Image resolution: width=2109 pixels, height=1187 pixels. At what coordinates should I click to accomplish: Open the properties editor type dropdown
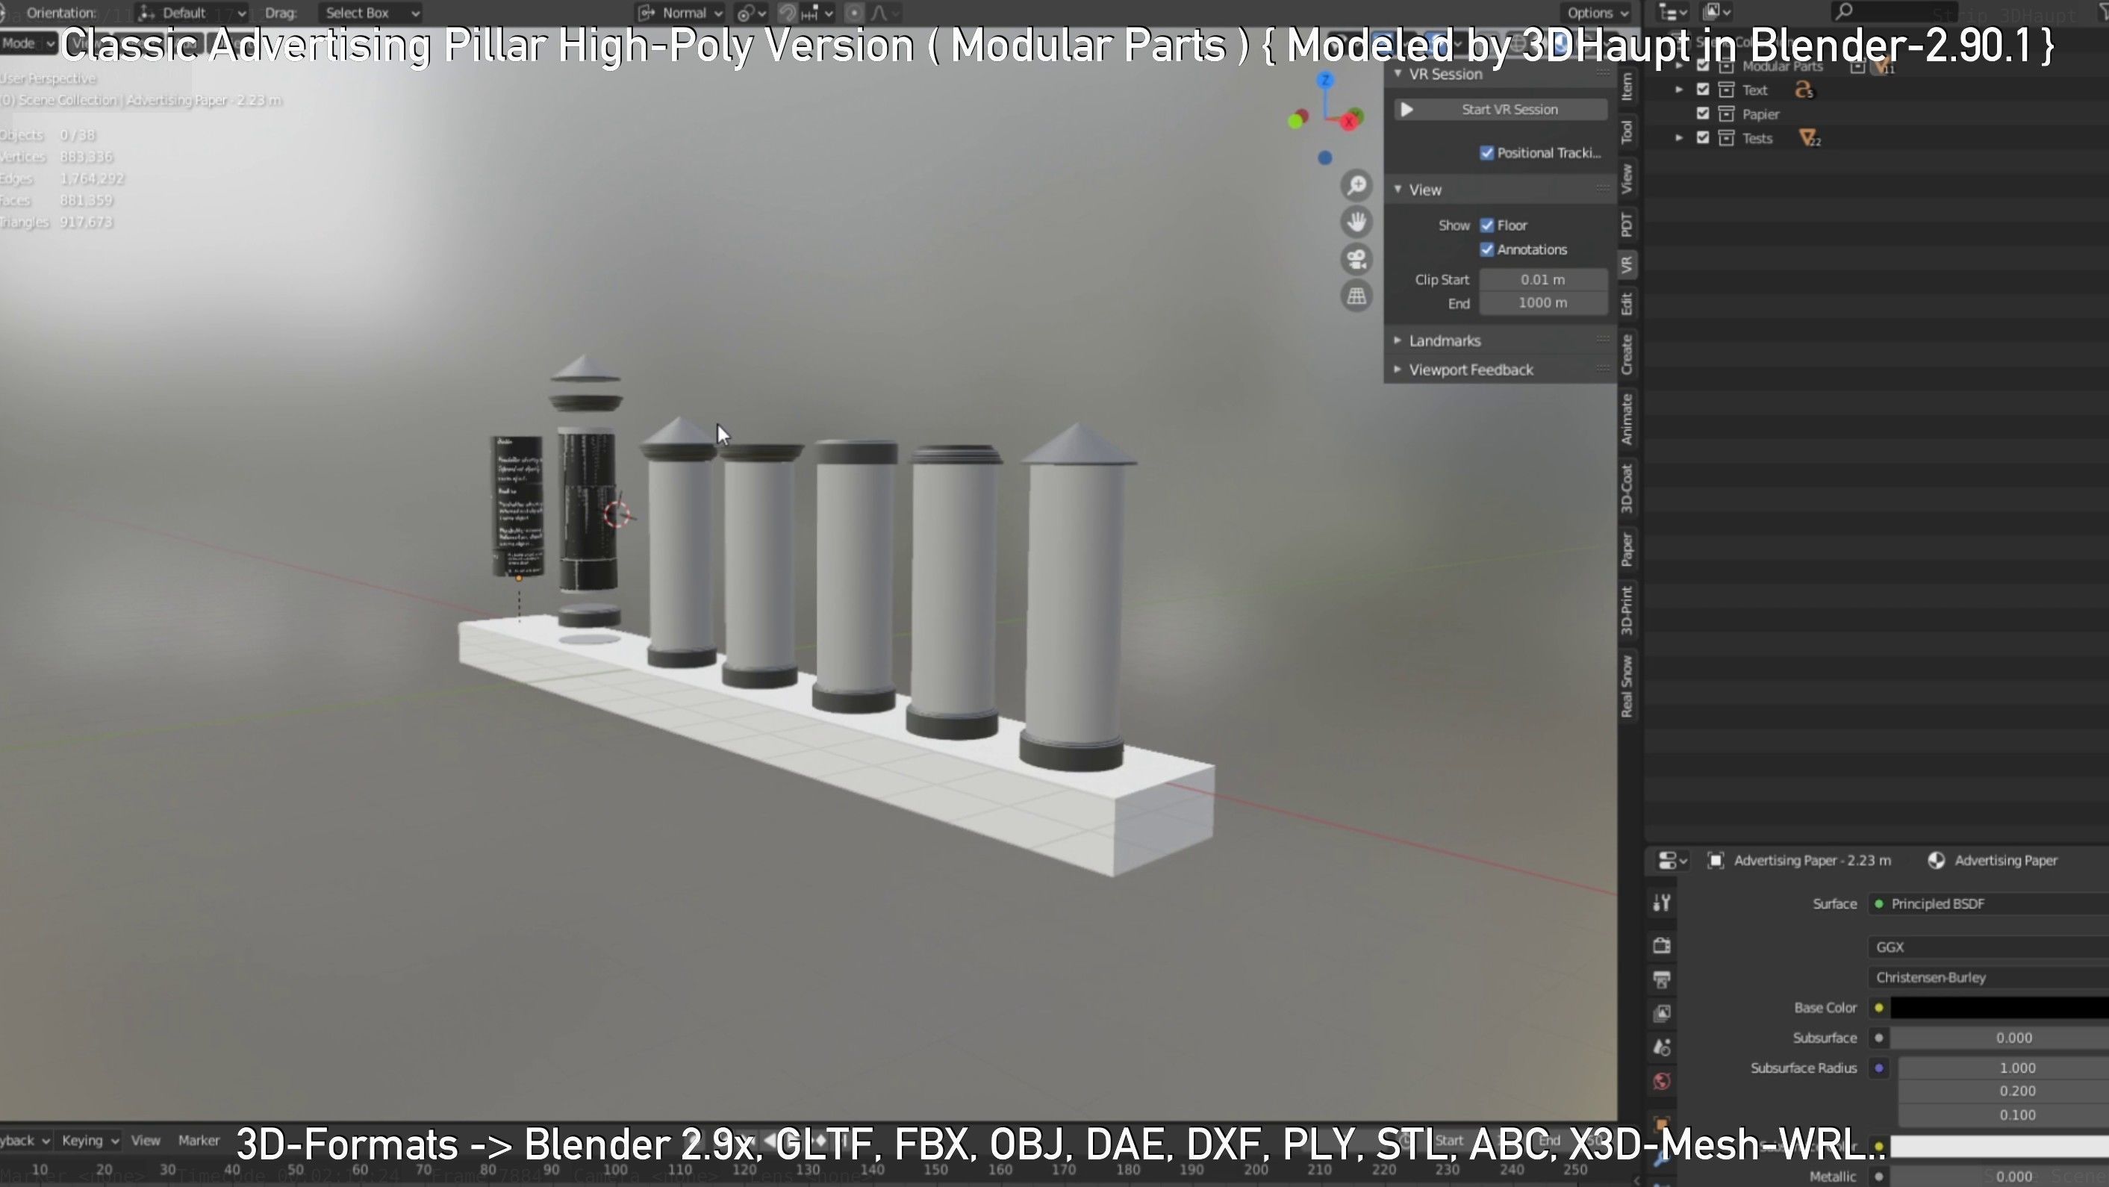coord(1672,860)
